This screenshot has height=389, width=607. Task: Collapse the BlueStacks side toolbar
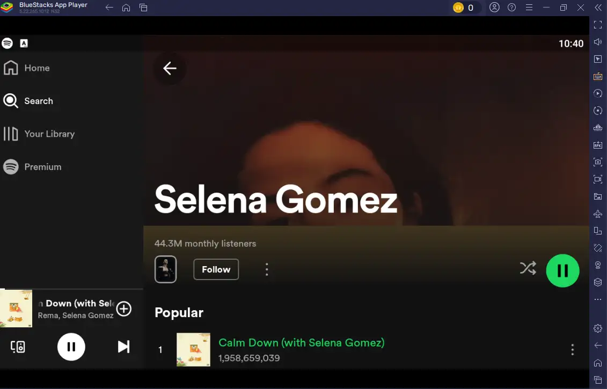click(598, 8)
